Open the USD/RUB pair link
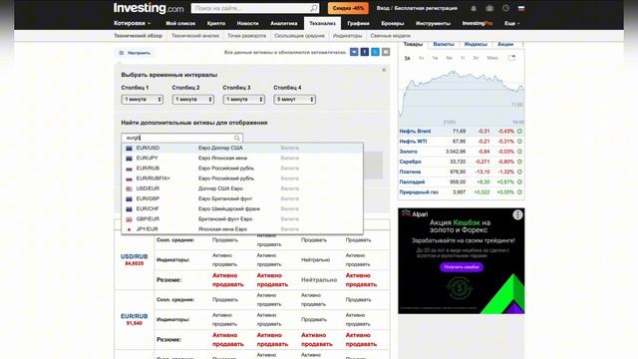The height and width of the screenshot is (359, 638). click(x=135, y=256)
